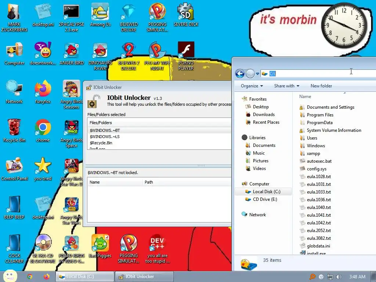The image size is (376, 282).
Task: Switch to IObit Unlocker taskbar button
Action: tap(144, 276)
